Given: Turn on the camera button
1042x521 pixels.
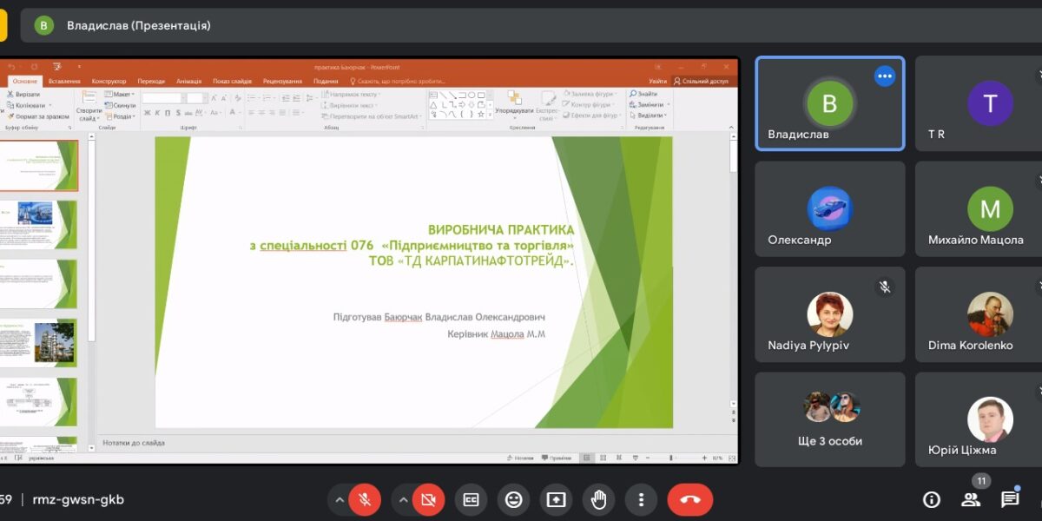Looking at the screenshot, I should (428, 500).
